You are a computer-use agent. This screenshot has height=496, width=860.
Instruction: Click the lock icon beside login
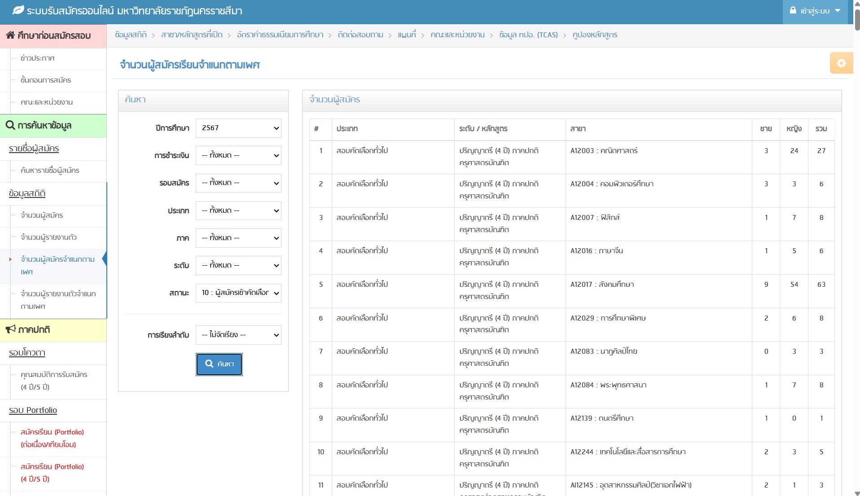click(793, 10)
